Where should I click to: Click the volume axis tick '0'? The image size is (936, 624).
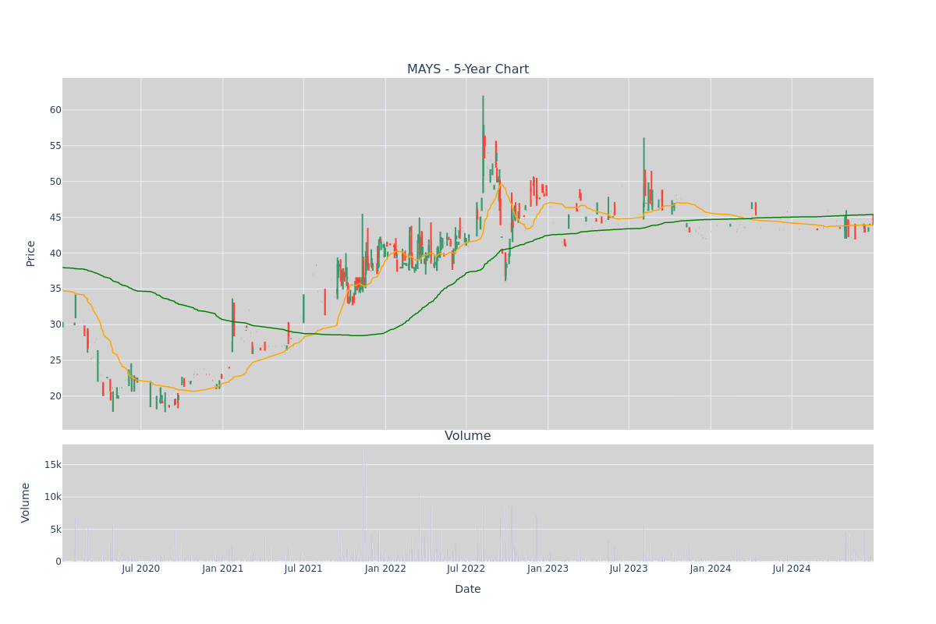[58, 562]
